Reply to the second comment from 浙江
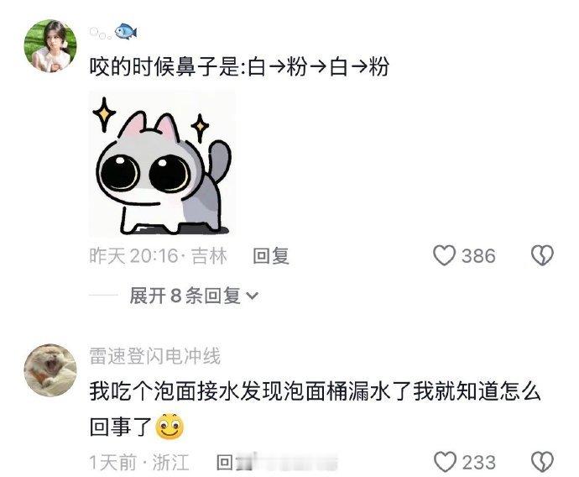 click(x=225, y=462)
